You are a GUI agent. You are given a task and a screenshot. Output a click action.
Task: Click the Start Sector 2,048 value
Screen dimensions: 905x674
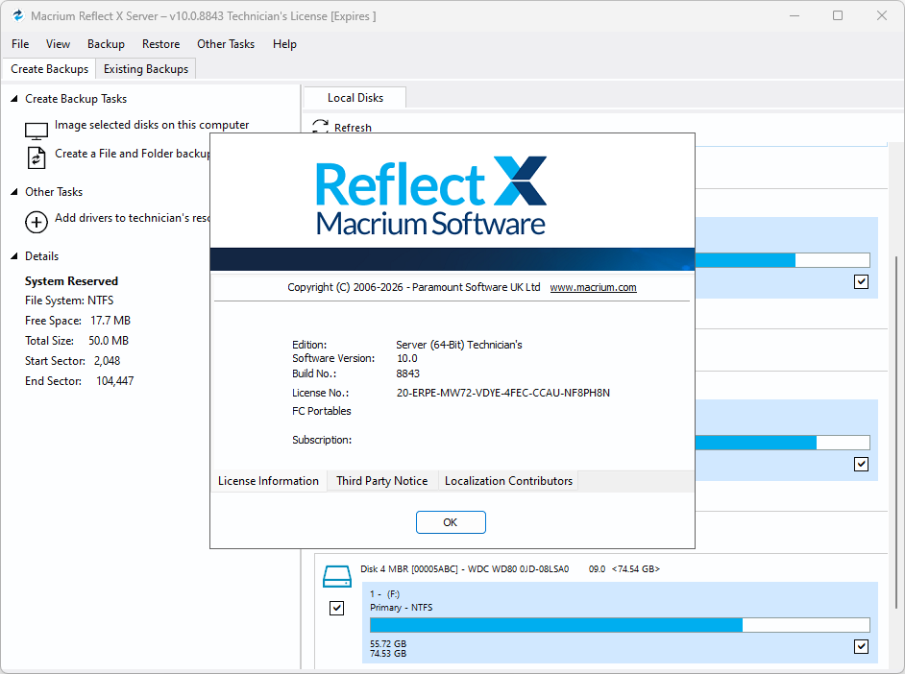click(108, 360)
